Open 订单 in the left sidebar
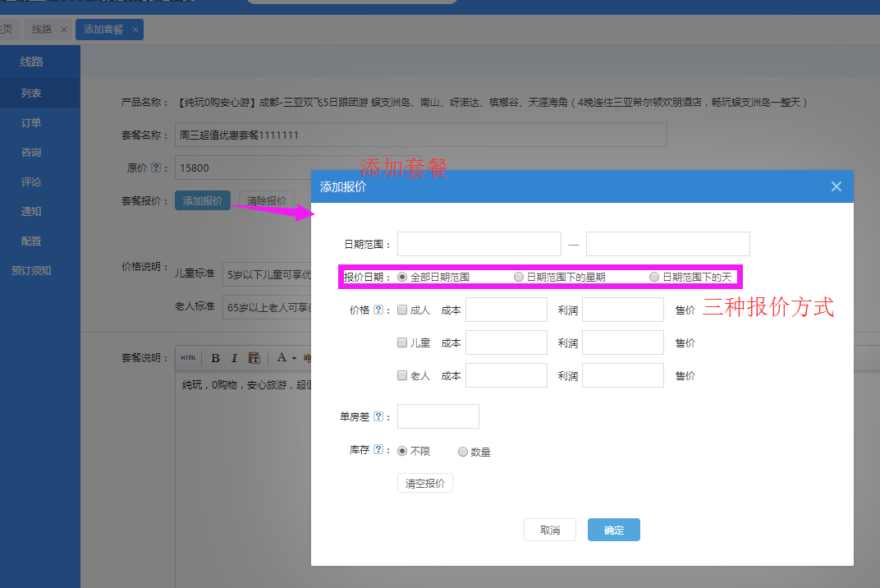Viewport: 880px width, 588px height. point(31,123)
